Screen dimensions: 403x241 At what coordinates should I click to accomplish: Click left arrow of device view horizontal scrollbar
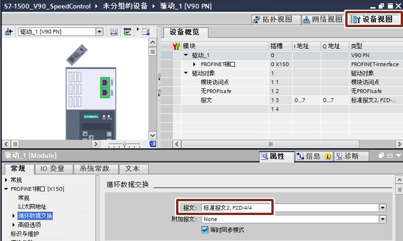click(x=6, y=144)
